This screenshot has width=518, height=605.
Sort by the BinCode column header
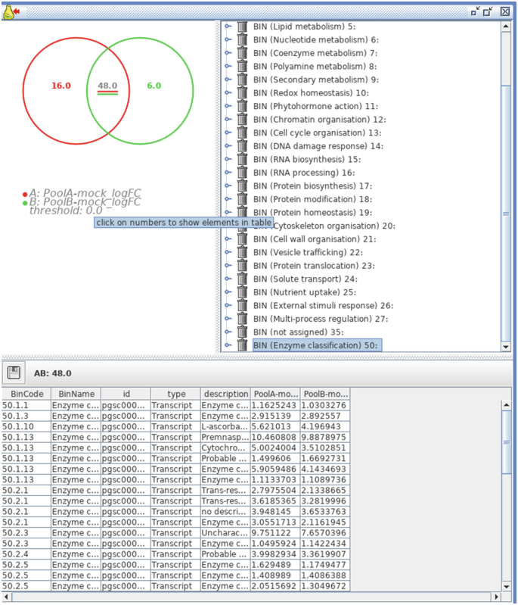(x=26, y=394)
